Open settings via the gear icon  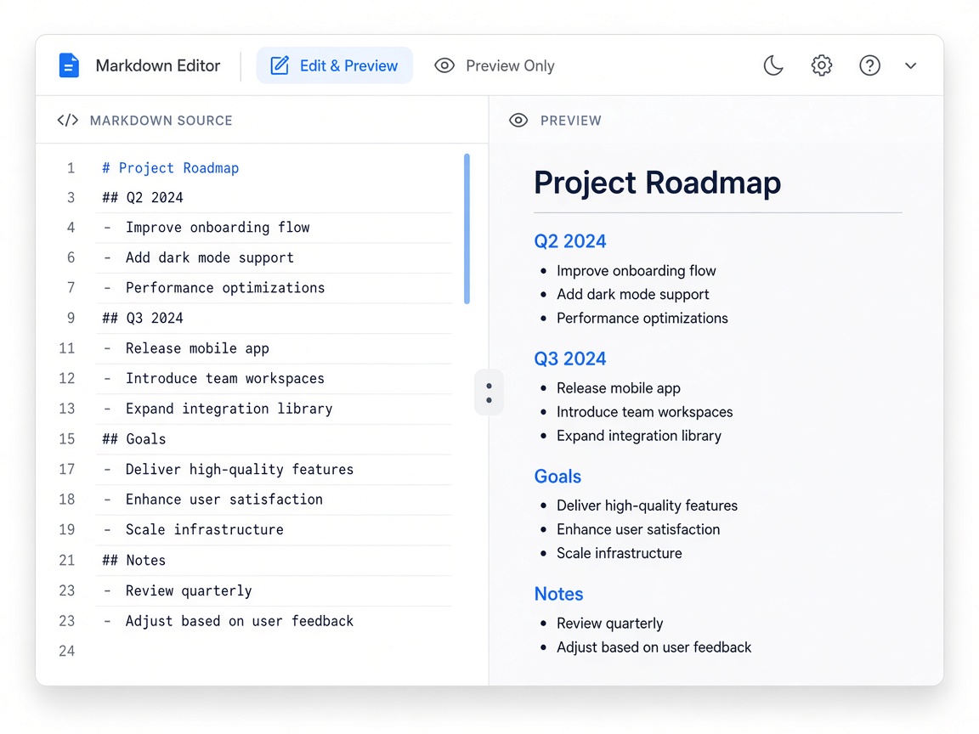(x=821, y=65)
